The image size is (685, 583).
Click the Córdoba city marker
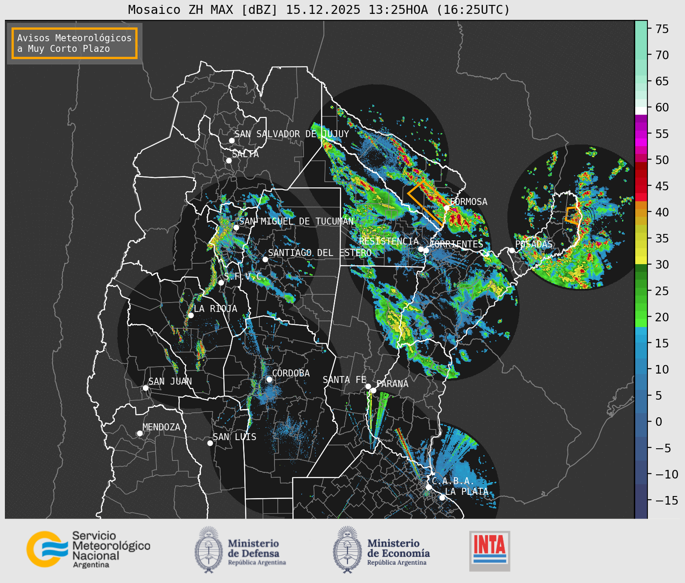[x=269, y=379]
